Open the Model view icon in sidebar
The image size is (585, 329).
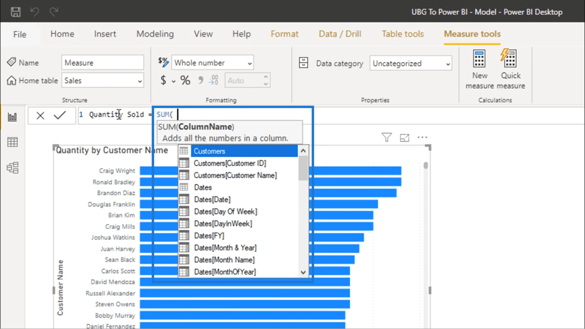[13, 168]
